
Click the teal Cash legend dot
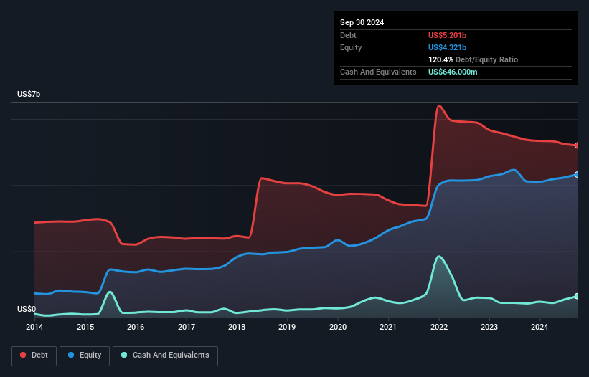124,355
